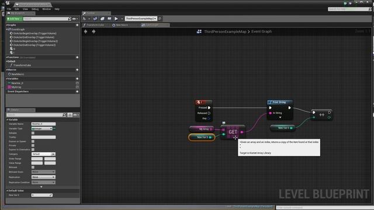Select OnActorBeginOverlap (TriggerVolume) event
Image resolution: width=374 pixels, height=210 pixels.
tap(33, 33)
